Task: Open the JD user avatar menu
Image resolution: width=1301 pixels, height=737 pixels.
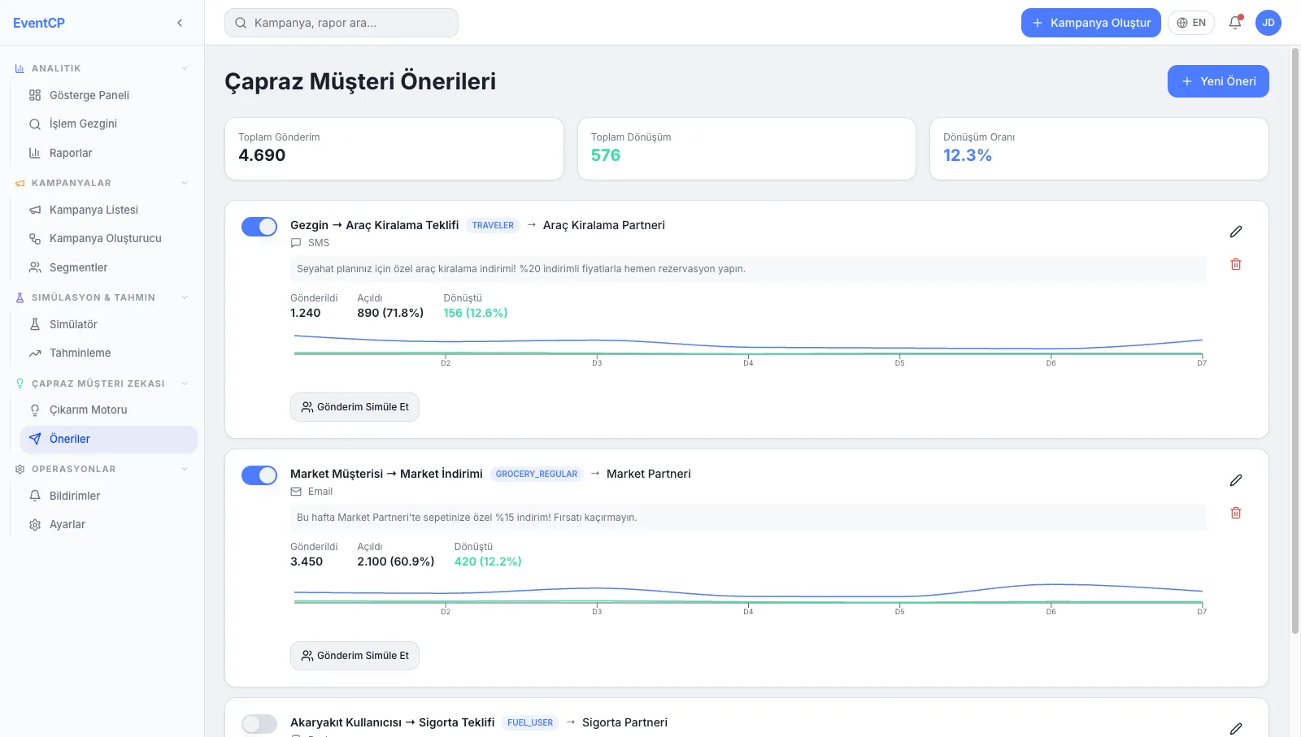Action: 1268,23
